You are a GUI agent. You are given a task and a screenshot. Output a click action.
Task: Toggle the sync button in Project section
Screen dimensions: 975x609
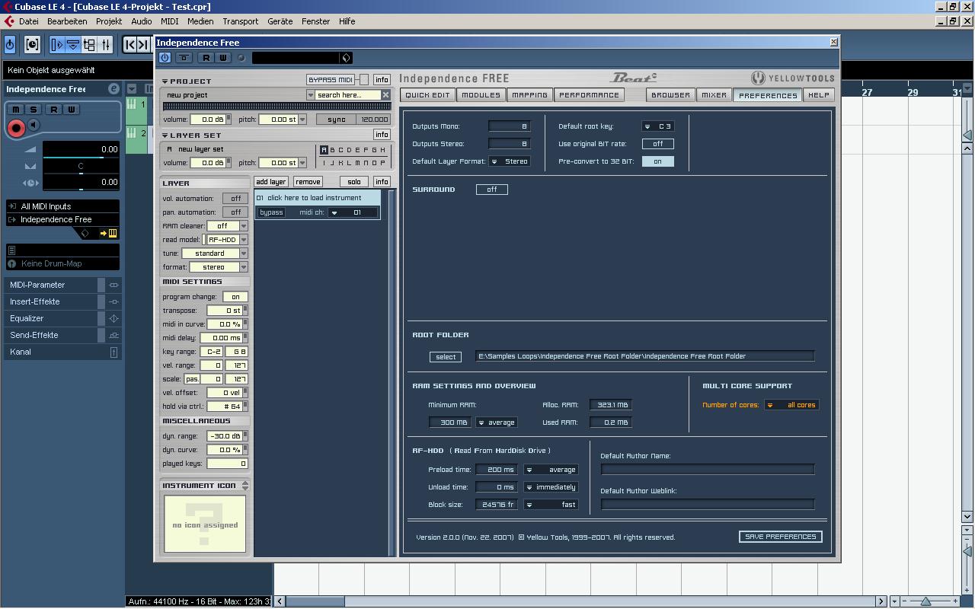(337, 120)
